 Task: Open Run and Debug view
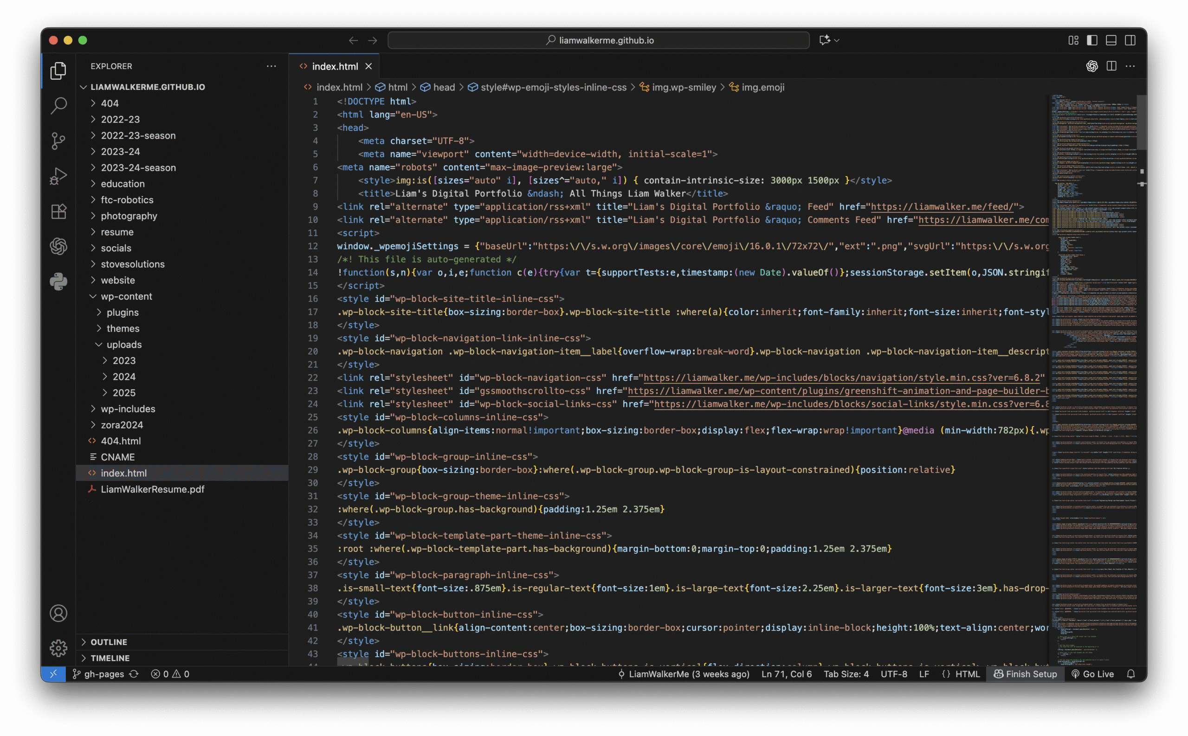(58, 176)
